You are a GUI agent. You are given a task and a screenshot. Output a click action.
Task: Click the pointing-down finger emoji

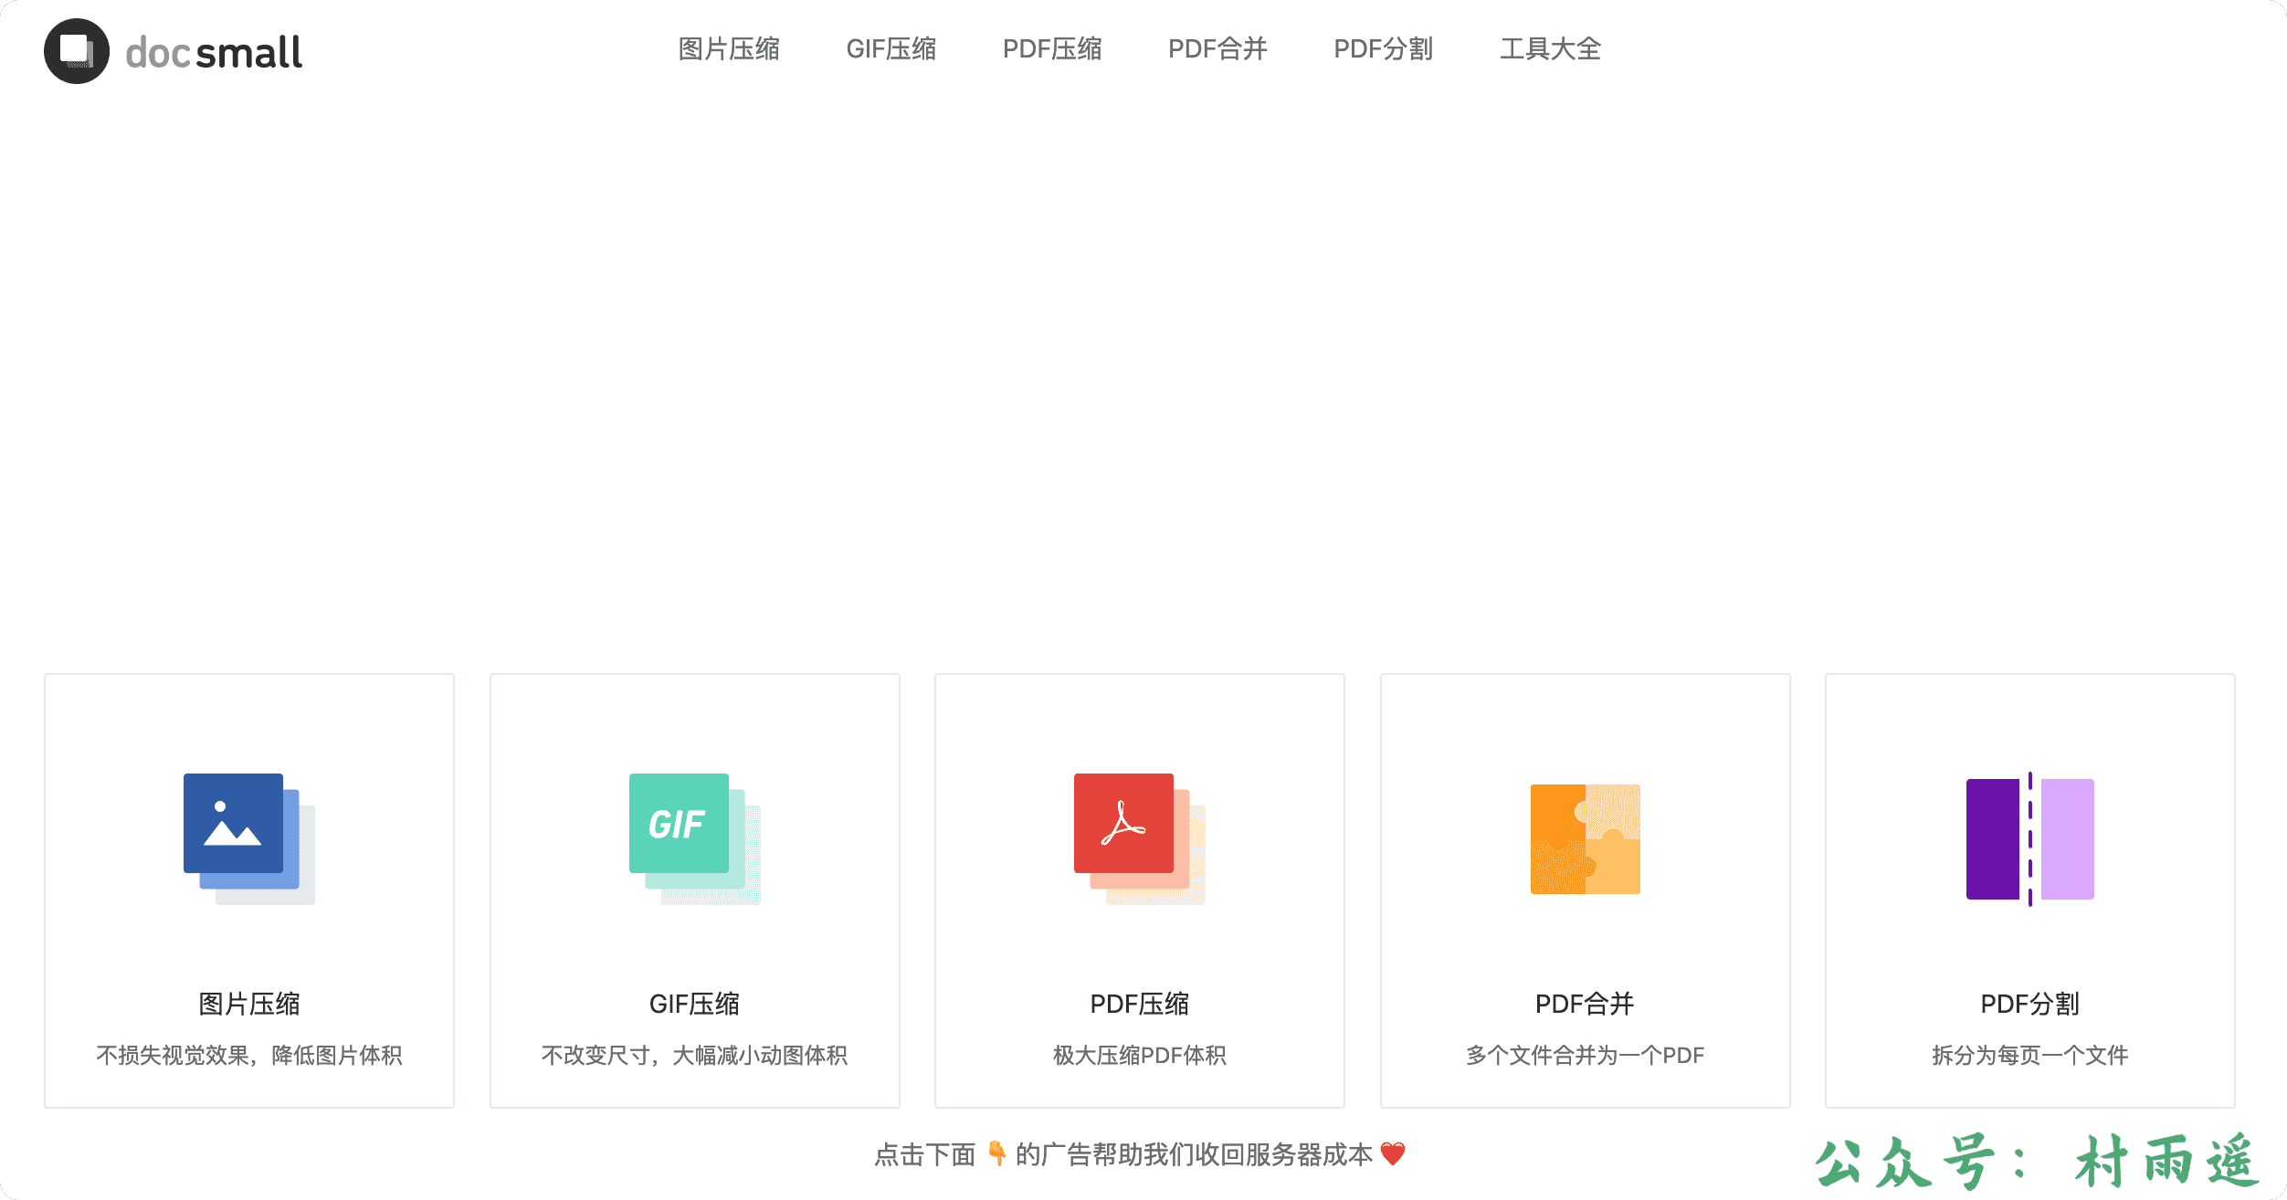[x=996, y=1153]
